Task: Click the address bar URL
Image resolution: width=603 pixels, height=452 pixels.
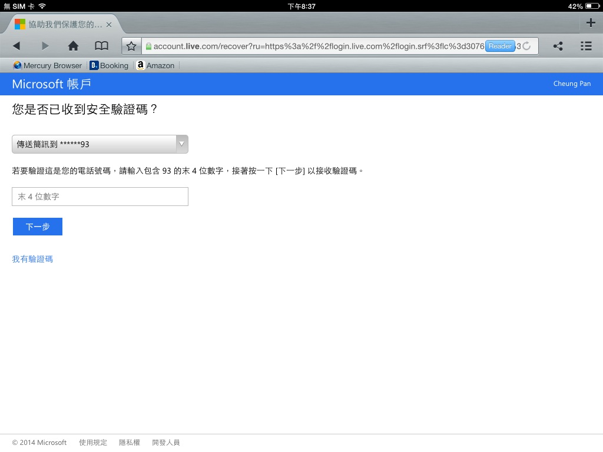Action: click(319, 46)
